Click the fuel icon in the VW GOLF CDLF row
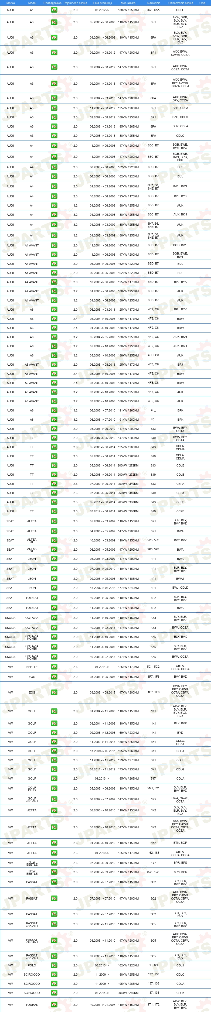Screen dimensions: 211x1012 click(x=54, y=760)
